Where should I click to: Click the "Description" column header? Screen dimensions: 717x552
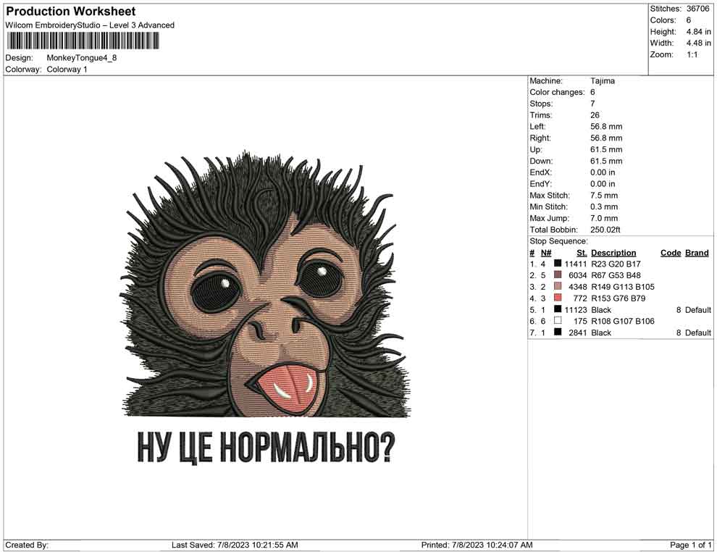(613, 253)
